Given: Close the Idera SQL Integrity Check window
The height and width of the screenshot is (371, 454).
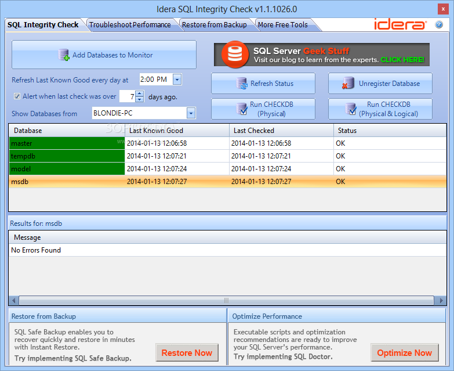Looking at the screenshot, I should pyautogui.click(x=443, y=9).
